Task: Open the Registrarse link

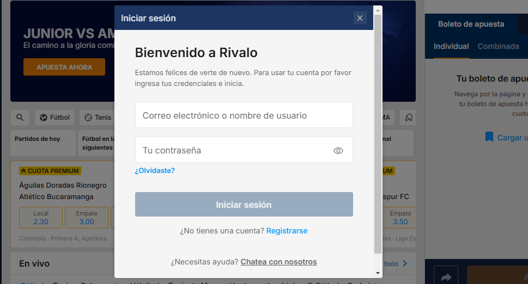Action: pyautogui.click(x=287, y=231)
